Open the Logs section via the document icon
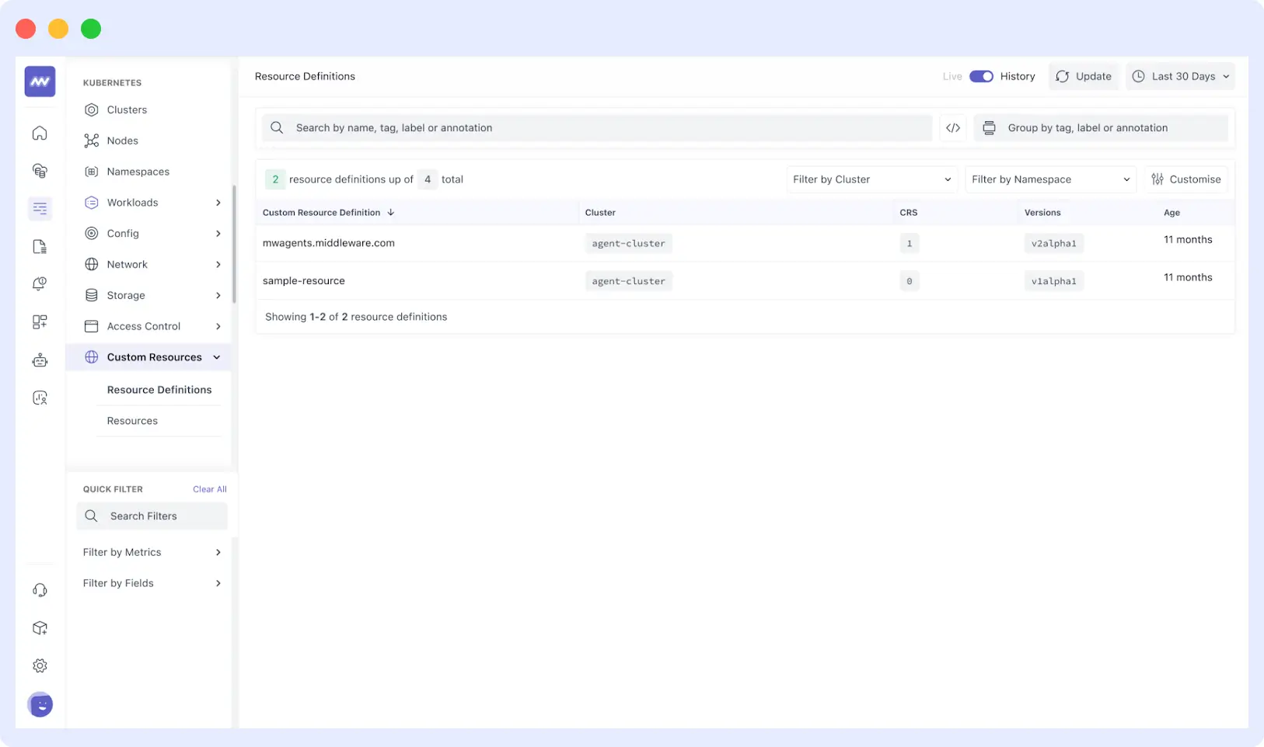Image resolution: width=1264 pixels, height=747 pixels. (x=39, y=246)
